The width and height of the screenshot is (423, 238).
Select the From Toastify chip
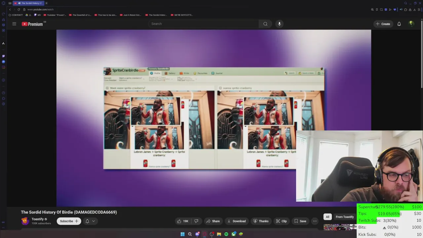coord(345,217)
